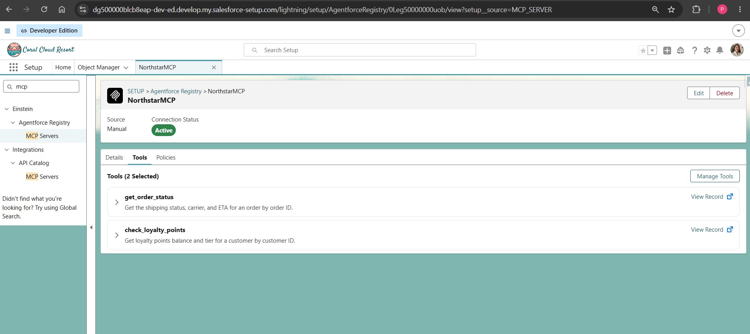
Task: Open the browser extensions puzzle icon
Action: pos(696,9)
